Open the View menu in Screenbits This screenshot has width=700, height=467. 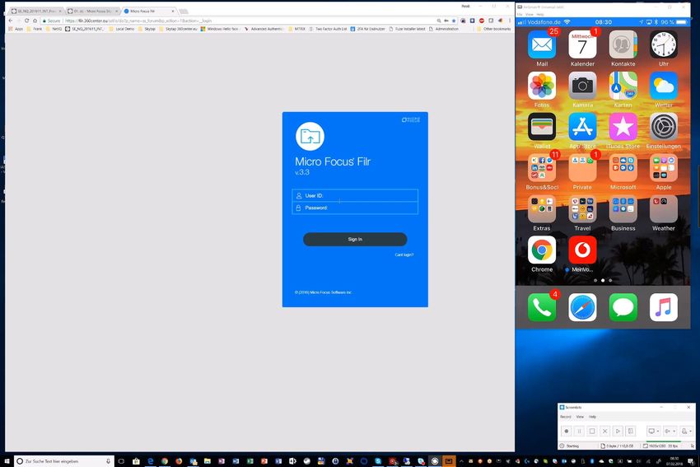coord(580,417)
